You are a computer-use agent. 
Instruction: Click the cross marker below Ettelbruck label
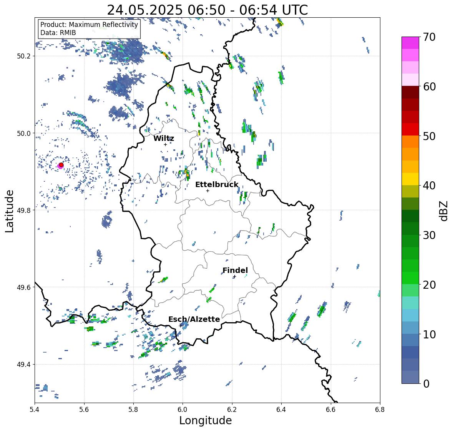[208, 191]
